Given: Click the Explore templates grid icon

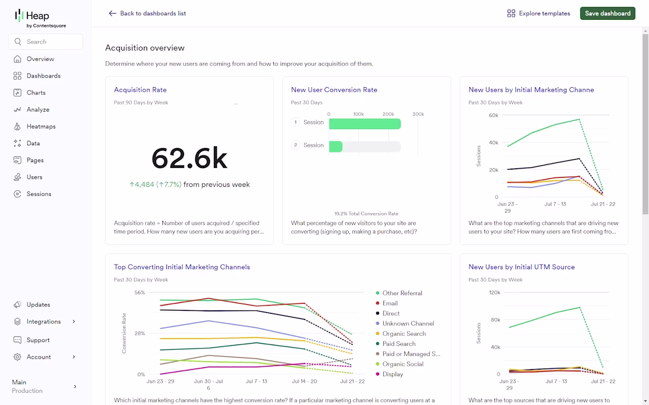Looking at the screenshot, I should (x=511, y=14).
